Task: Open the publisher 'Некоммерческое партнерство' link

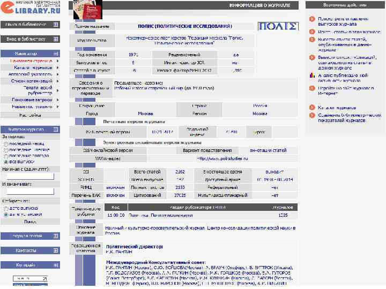Action: pyautogui.click(x=184, y=41)
